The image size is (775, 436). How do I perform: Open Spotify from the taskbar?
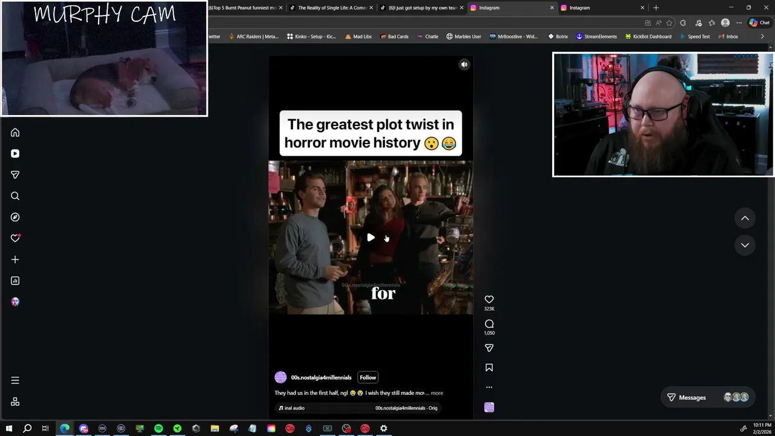(159, 429)
